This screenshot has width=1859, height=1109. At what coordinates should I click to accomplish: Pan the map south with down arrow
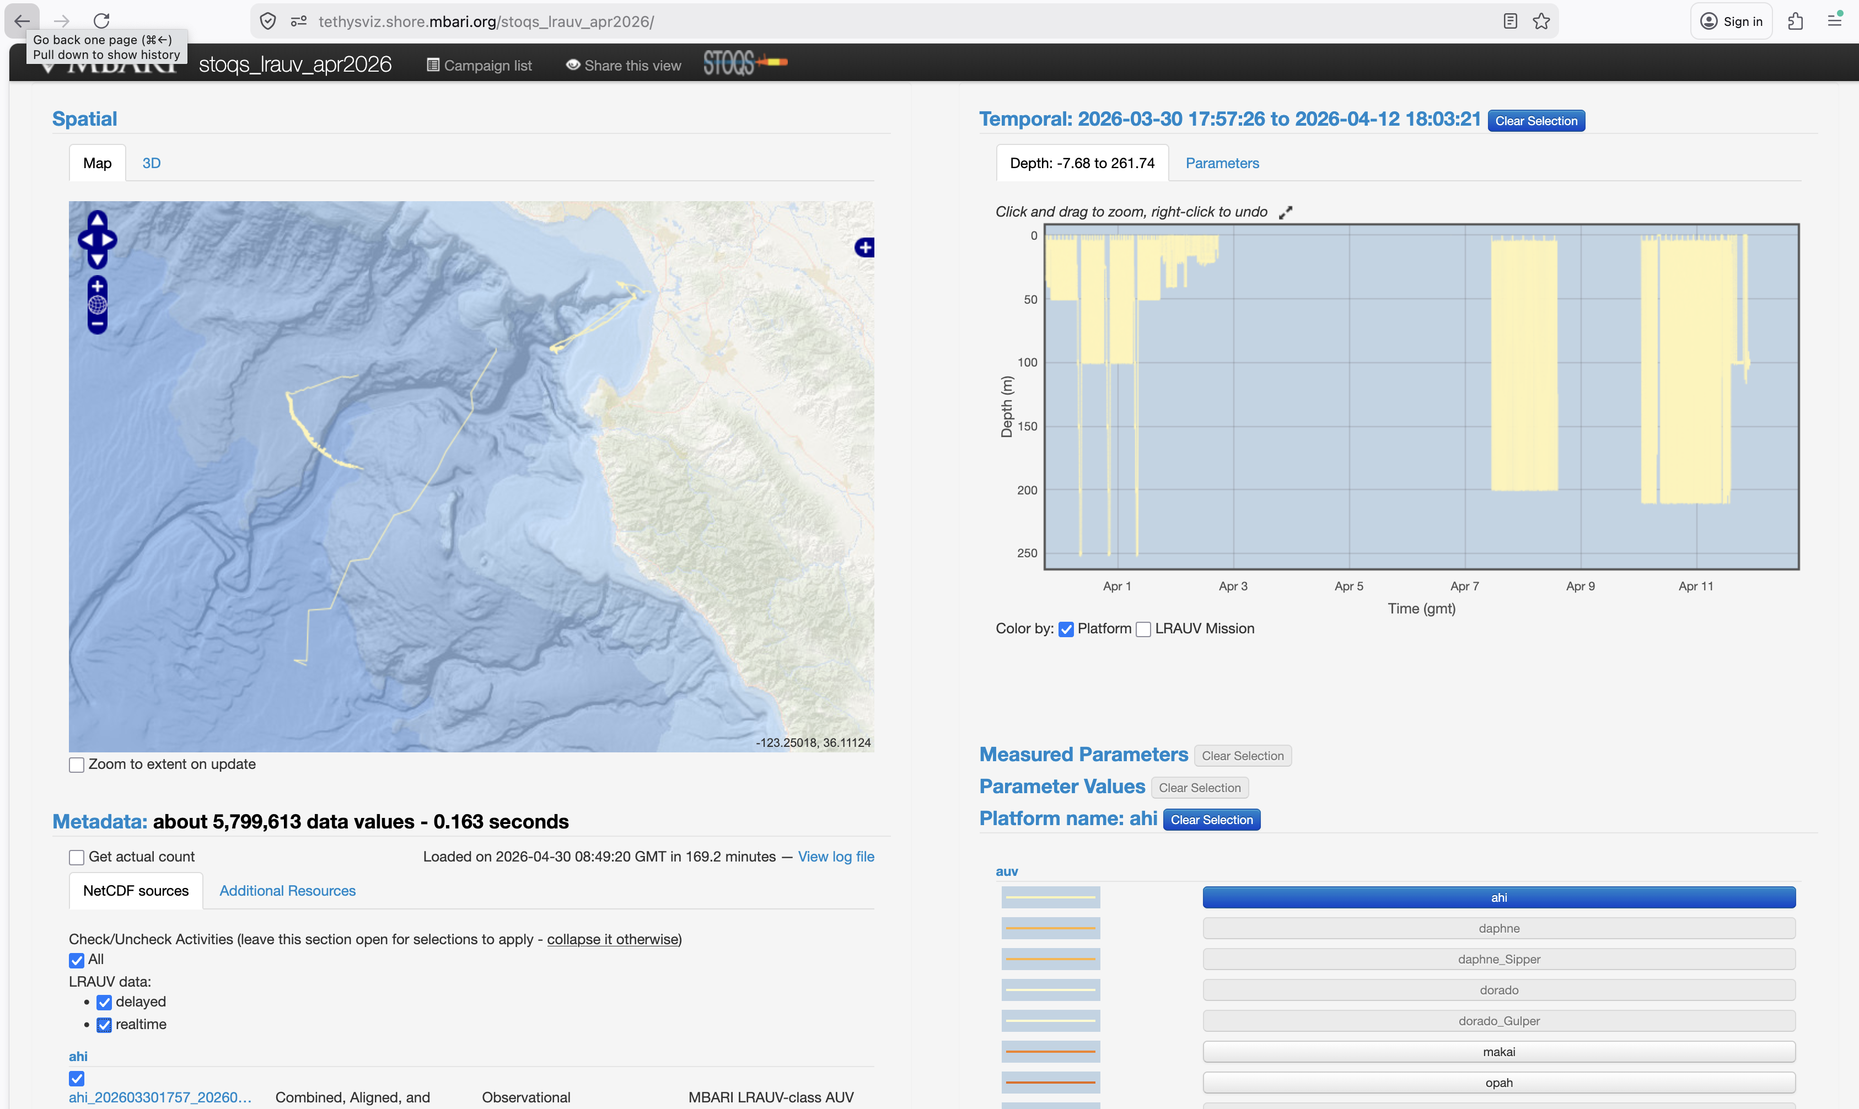click(x=97, y=259)
